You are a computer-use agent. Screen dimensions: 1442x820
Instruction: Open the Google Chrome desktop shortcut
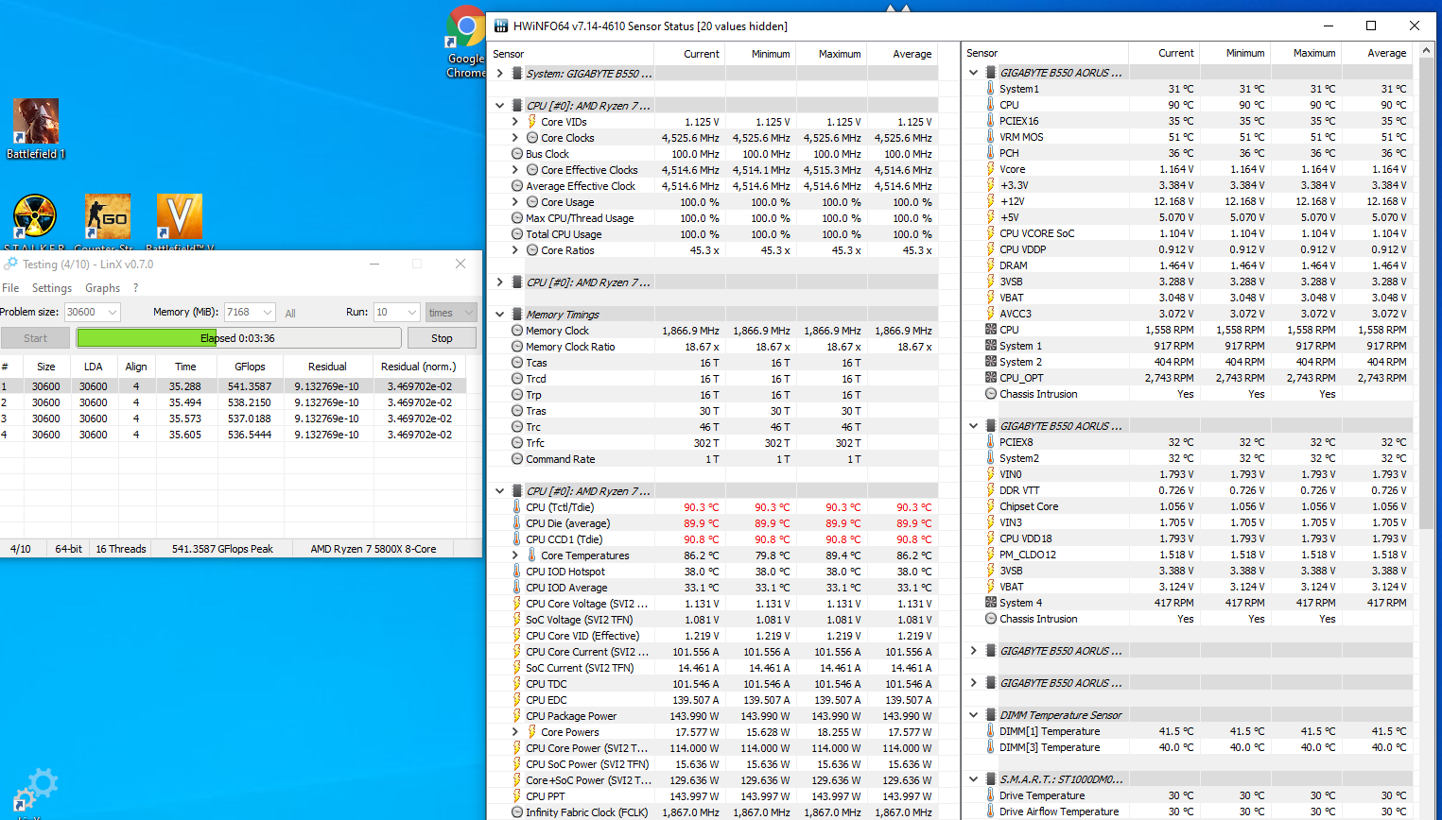coord(465,28)
